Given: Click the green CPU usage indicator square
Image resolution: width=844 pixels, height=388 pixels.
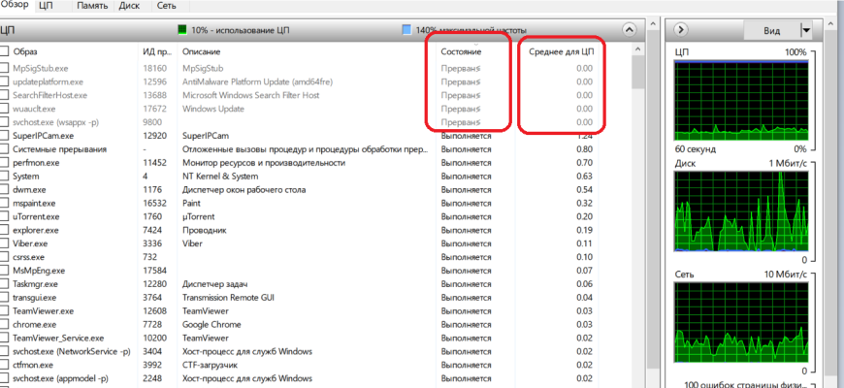Looking at the screenshot, I should [182, 30].
